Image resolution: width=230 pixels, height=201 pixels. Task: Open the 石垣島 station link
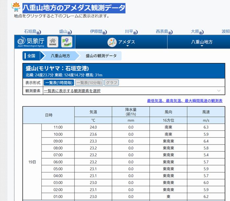[x=30, y=31]
